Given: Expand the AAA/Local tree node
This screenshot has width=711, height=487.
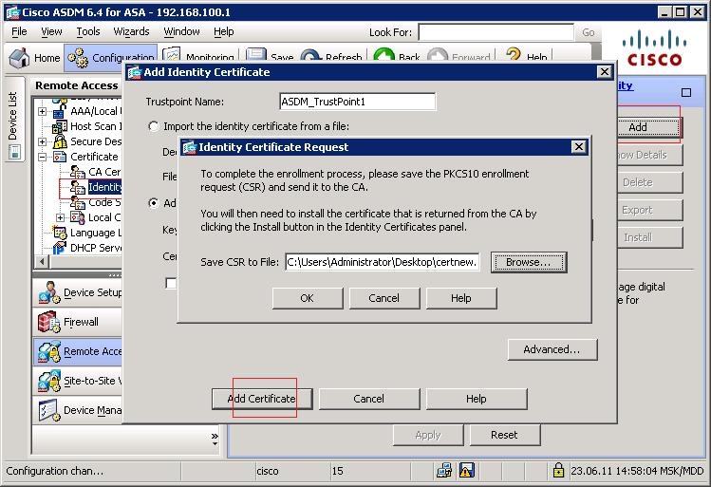Looking at the screenshot, I should [42, 112].
